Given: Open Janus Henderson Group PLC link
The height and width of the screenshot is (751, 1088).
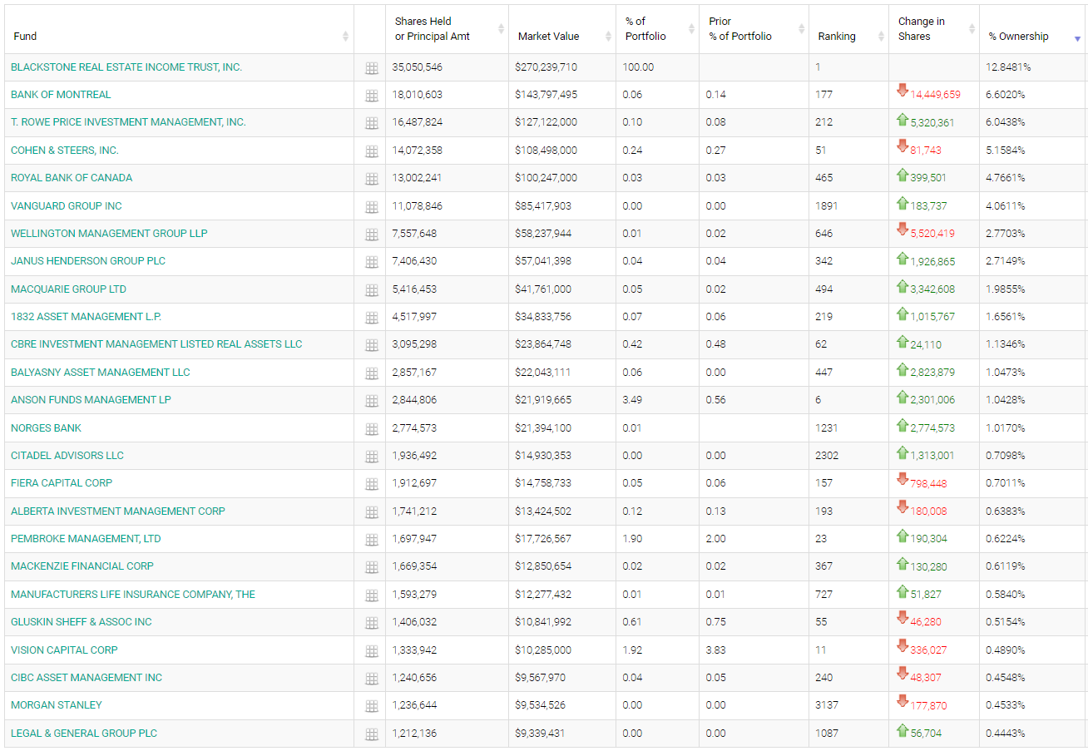Looking at the screenshot, I should (88, 261).
